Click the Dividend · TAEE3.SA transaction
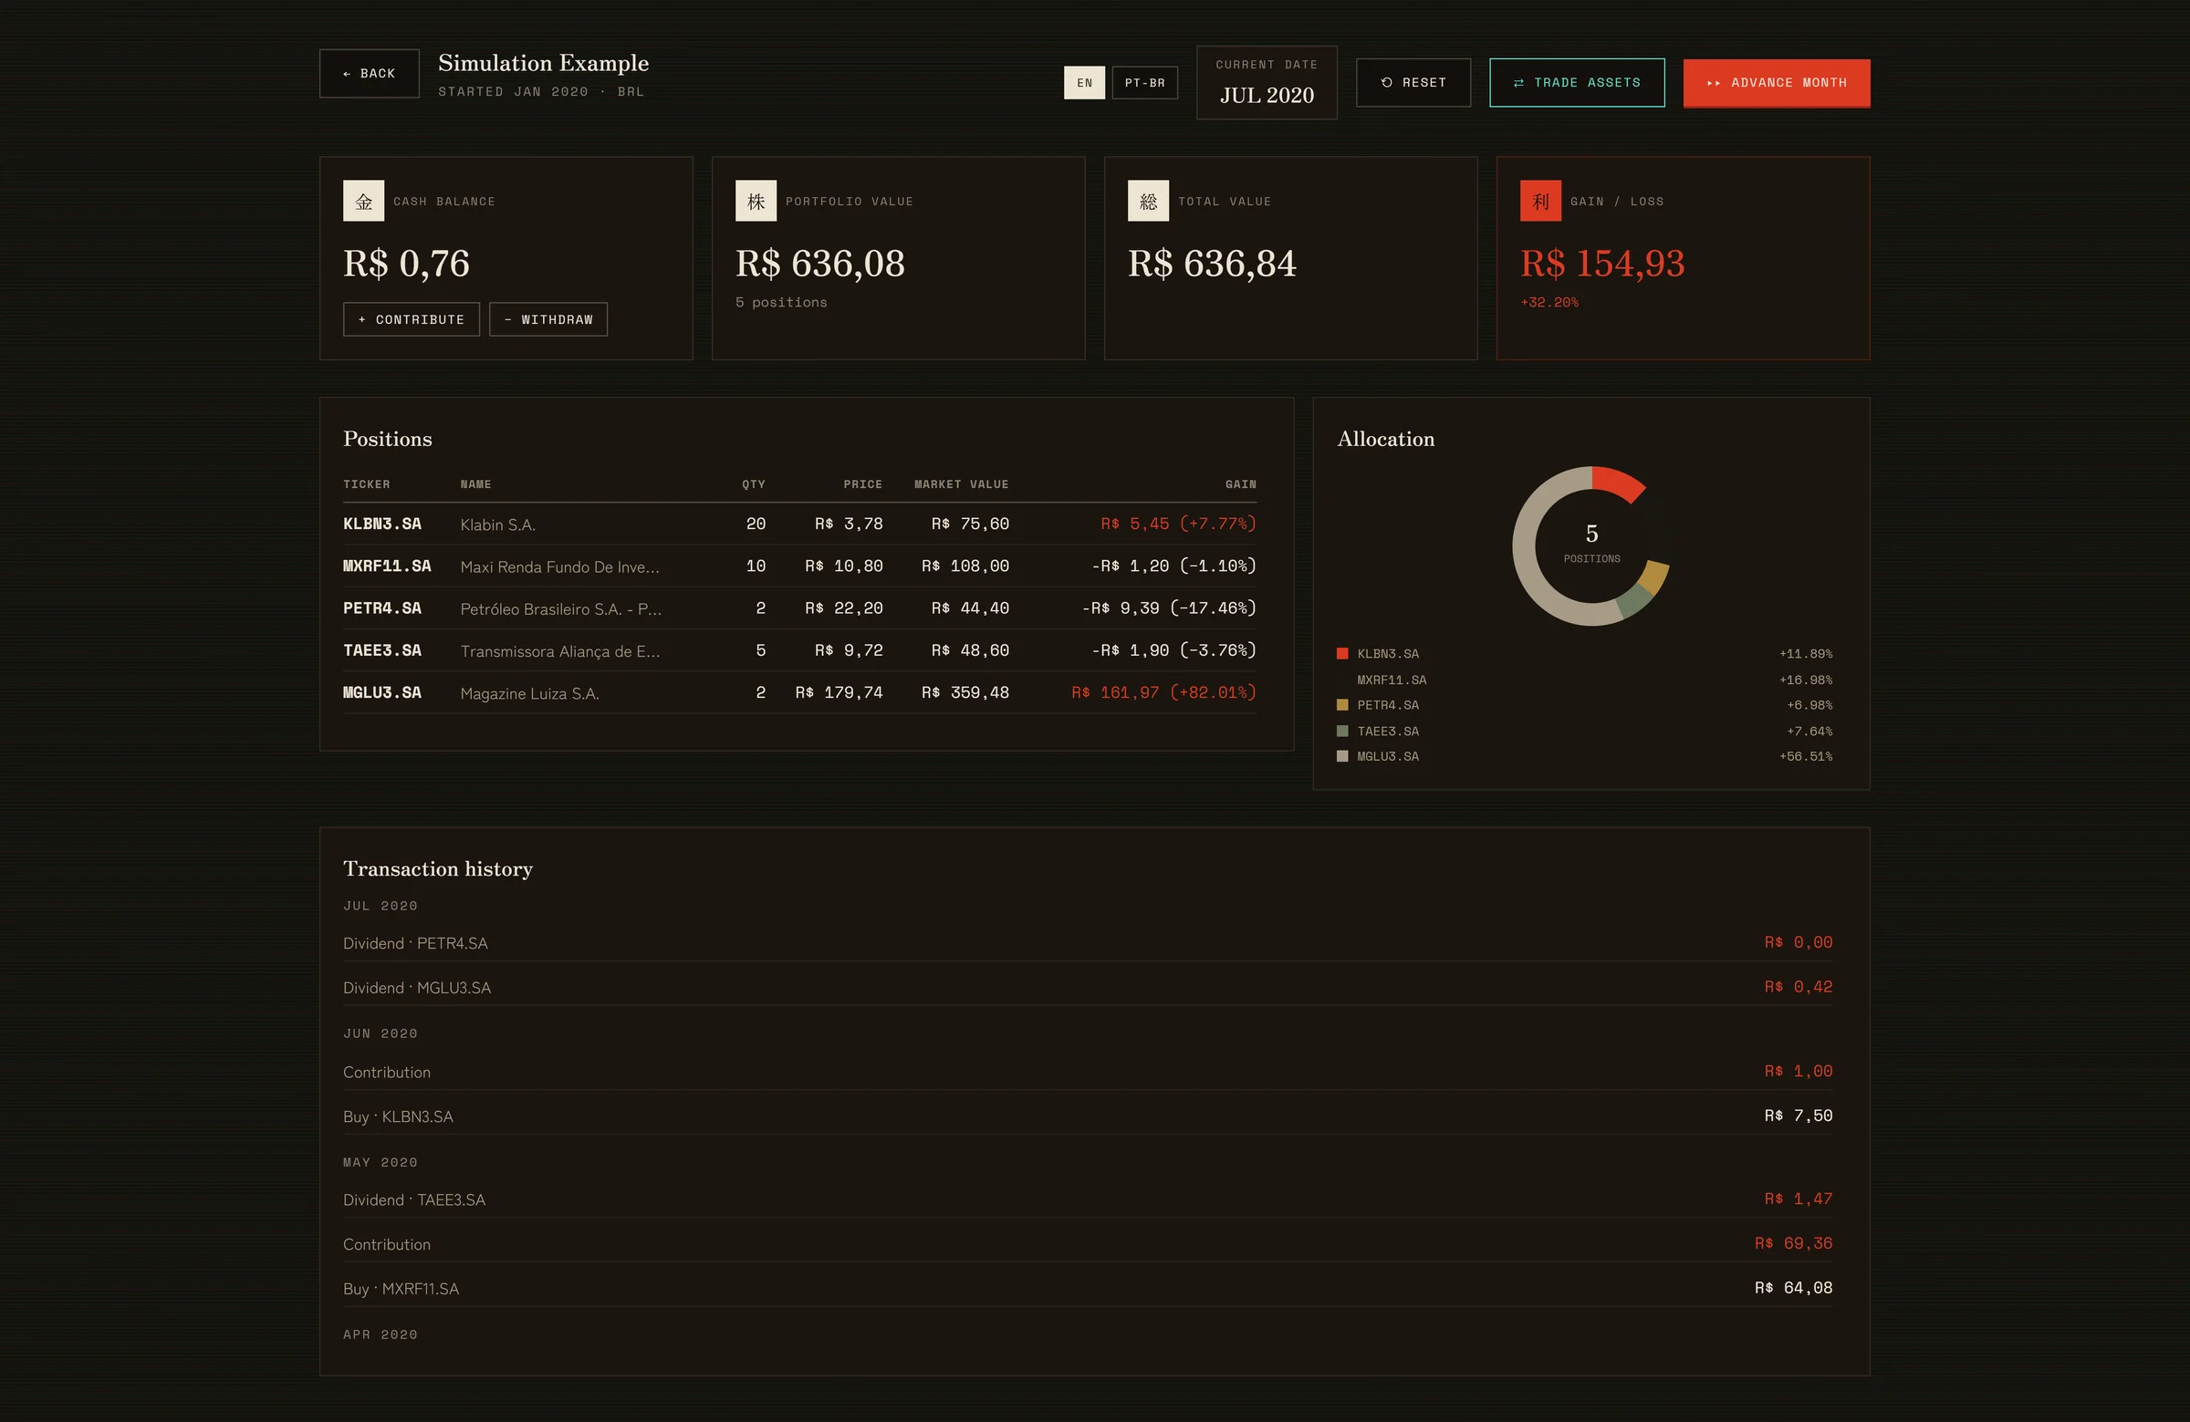The height and width of the screenshot is (1422, 2190). coord(1088,1199)
